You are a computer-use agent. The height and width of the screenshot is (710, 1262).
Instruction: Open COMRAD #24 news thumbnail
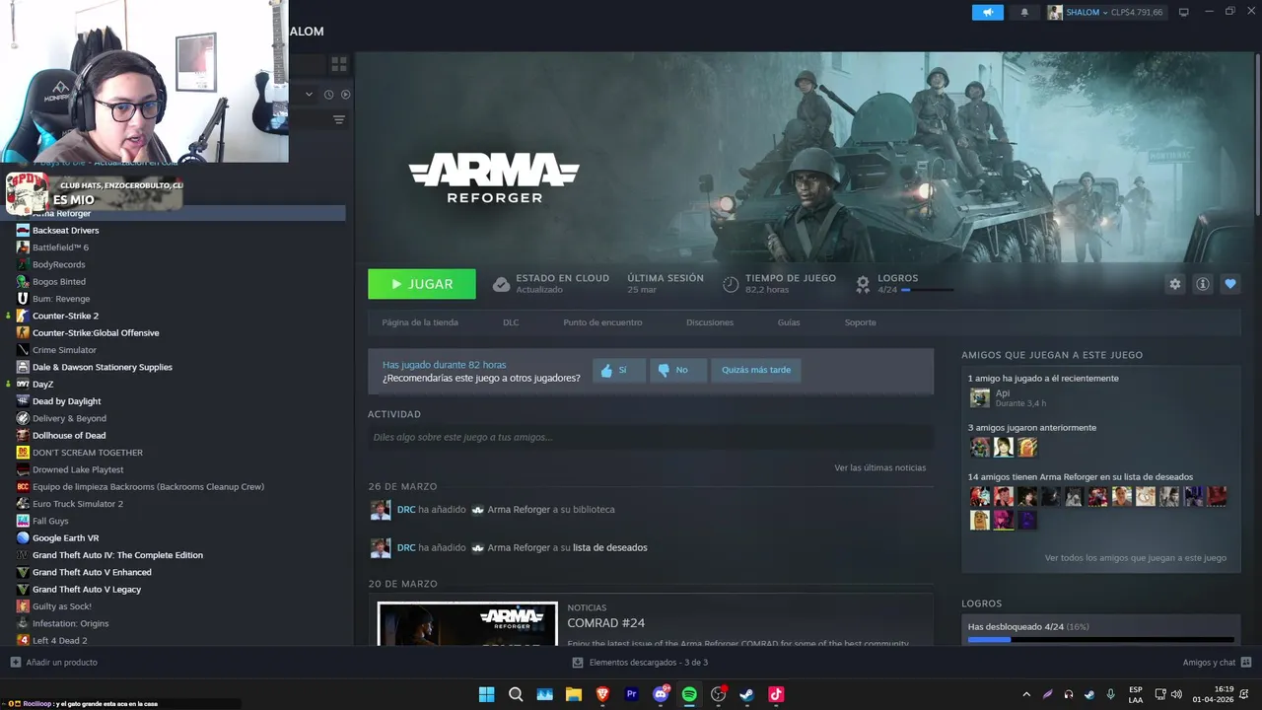click(x=467, y=623)
